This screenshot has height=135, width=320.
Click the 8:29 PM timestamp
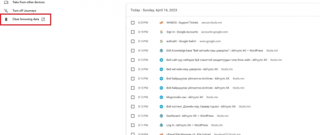[143, 23]
